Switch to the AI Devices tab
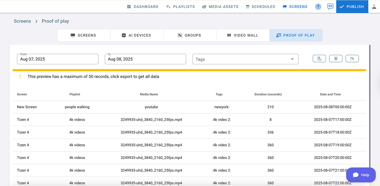Screen dimensions: 380x186 pyautogui.click(x=137, y=35)
